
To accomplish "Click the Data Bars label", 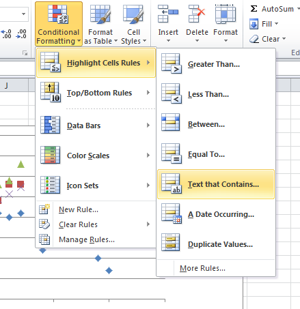I will [x=84, y=126].
